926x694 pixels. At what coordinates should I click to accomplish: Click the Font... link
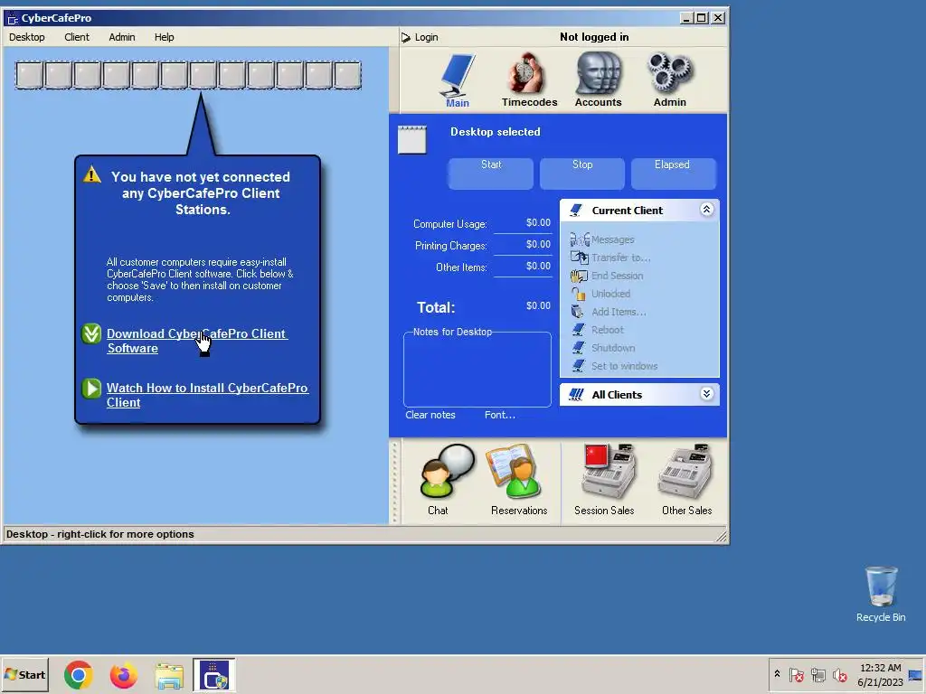(x=499, y=415)
